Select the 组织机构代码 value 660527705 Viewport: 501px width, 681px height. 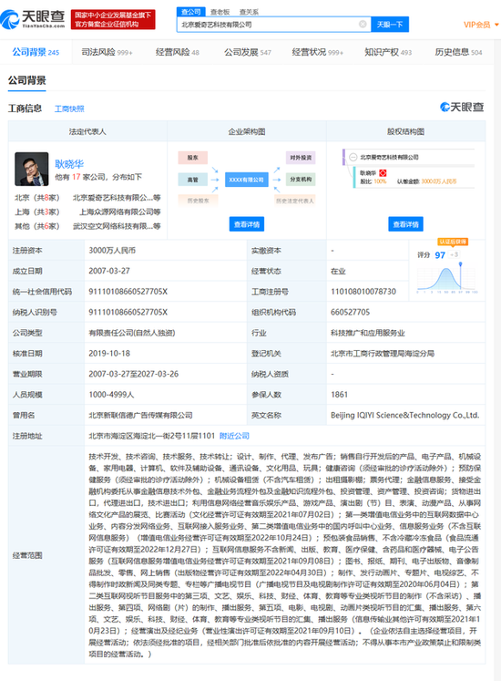(351, 312)
